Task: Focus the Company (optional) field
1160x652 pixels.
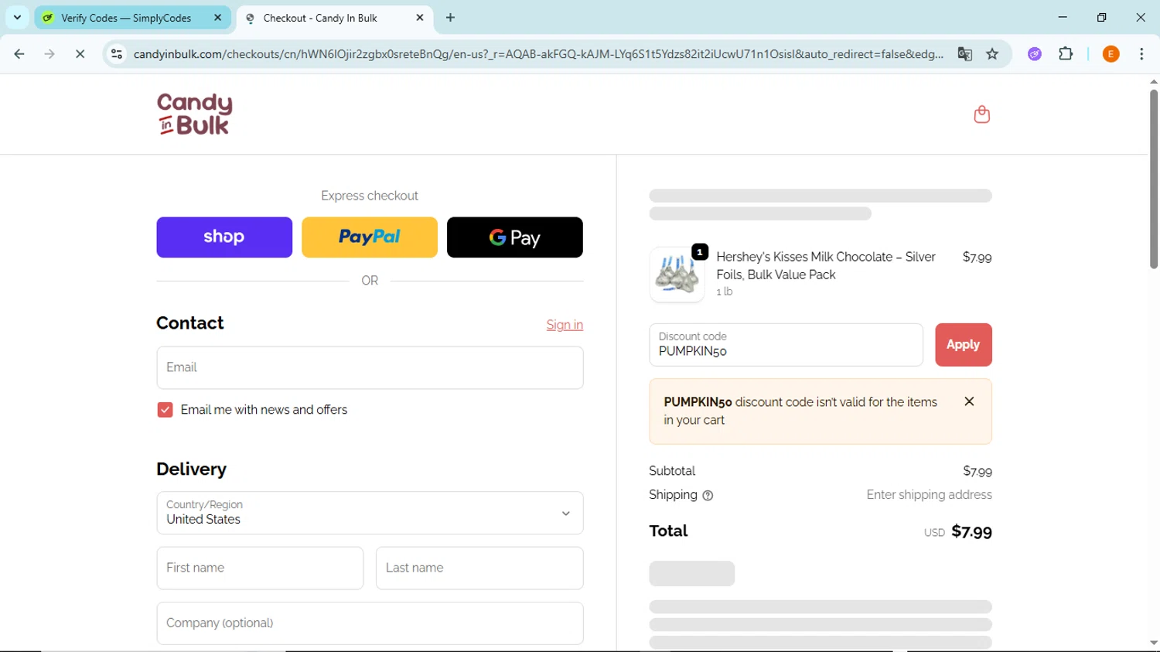Action: point(370,623)
